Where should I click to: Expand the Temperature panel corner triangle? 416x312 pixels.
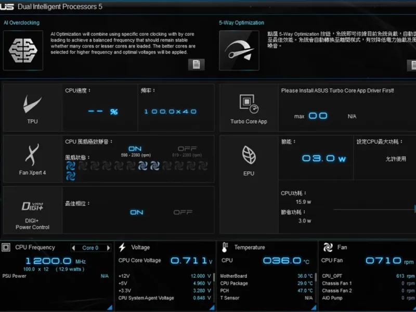tap(314, 307)
